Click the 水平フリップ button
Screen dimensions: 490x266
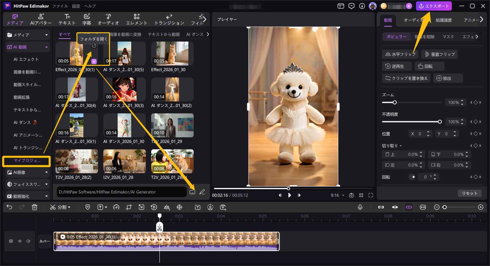pyautogui.click(x=400, y=54)
